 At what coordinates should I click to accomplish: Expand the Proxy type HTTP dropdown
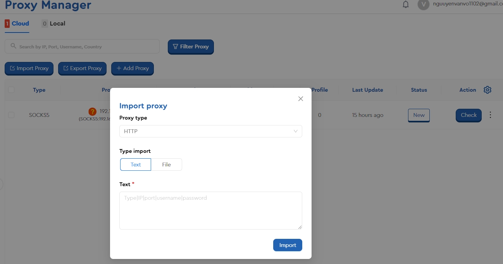click(210, 131)
